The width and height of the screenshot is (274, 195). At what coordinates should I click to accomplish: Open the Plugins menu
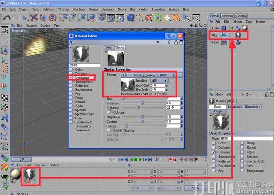(93, 9)
